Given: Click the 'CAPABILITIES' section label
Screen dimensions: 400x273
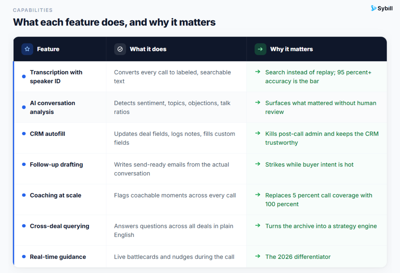Looking at the screenshot, I should click(33, 10).
